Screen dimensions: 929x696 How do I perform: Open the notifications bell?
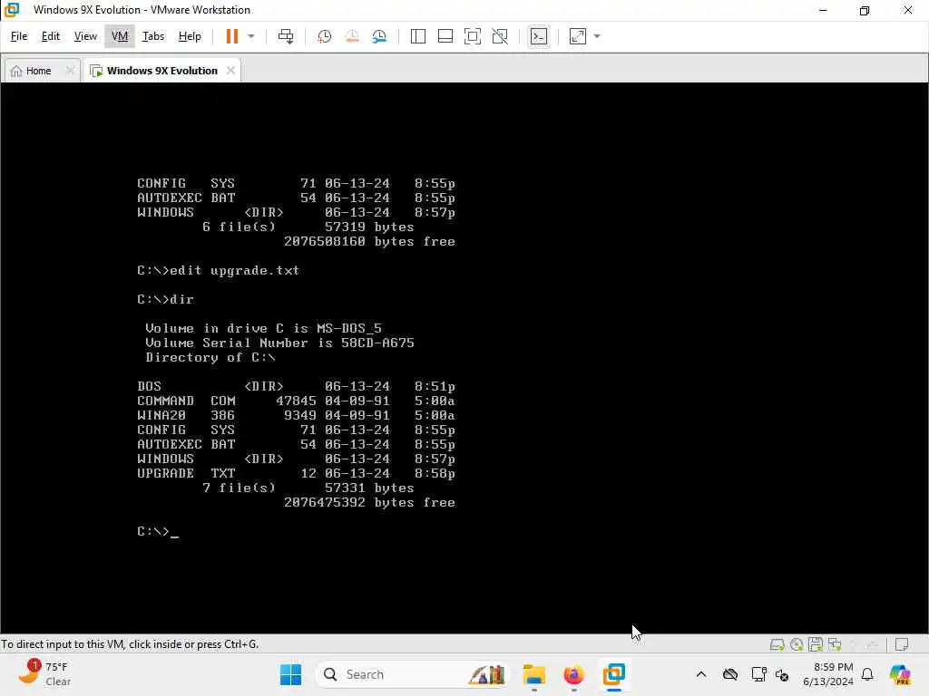(x=867, y=674)
